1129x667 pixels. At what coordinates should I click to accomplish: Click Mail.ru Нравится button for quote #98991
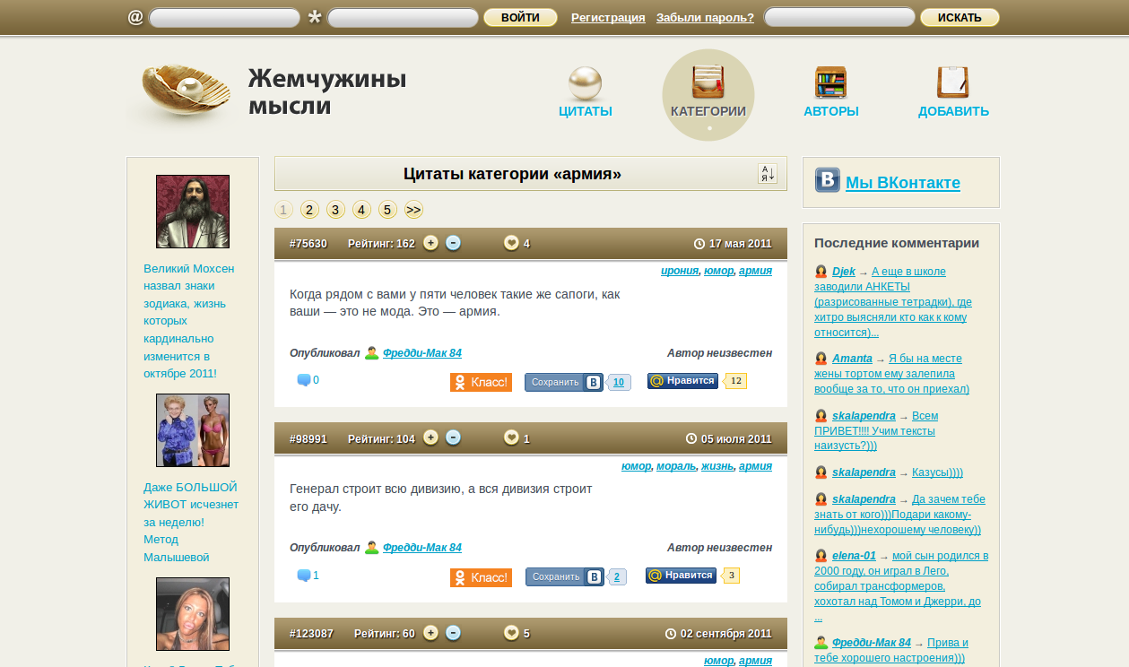pos(681,576)
